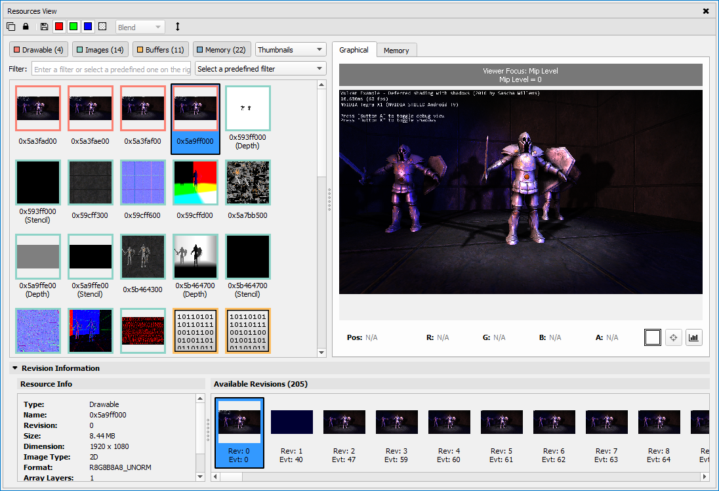Click the Resource Info scroll up arrow
Image resolution: width=719 pixels, height=491 pixels.
pos(200,398)
